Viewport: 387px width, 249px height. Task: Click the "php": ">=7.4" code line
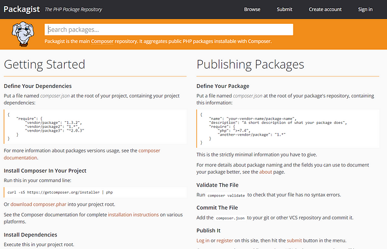click(x=234, y=131)
